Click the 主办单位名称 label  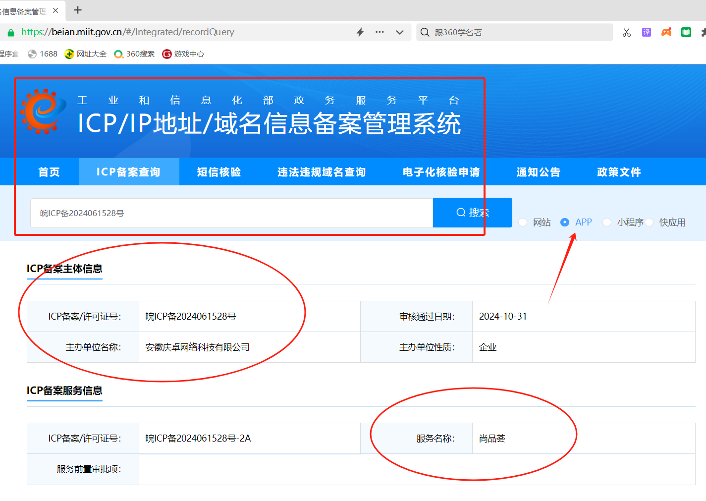[94, 347]
